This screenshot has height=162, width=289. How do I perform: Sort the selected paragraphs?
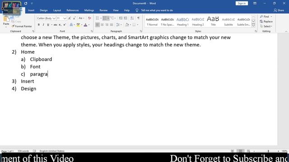pos(132,18)
